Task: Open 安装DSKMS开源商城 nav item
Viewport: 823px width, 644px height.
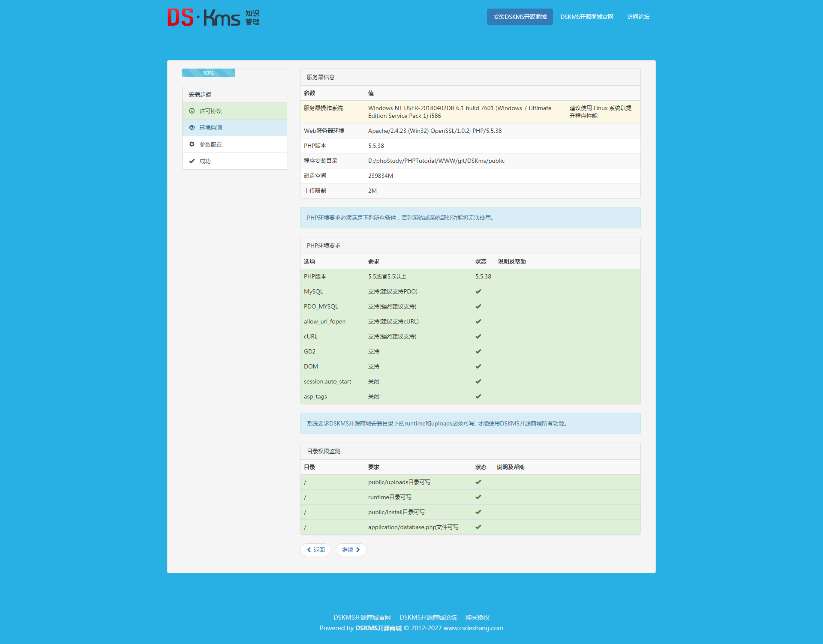Action: point(520,17)
